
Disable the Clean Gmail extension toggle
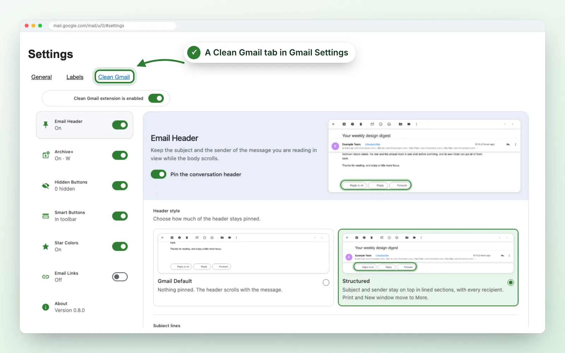coord(156,98)
